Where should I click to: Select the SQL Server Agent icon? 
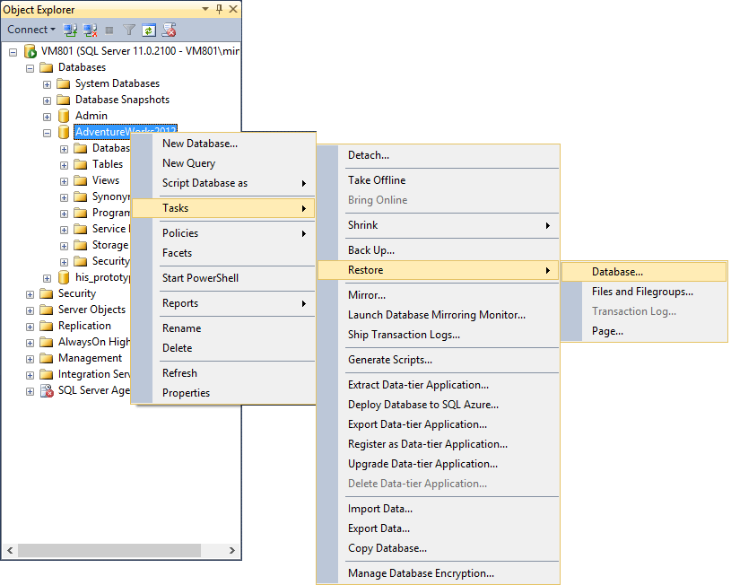[47, 390]
